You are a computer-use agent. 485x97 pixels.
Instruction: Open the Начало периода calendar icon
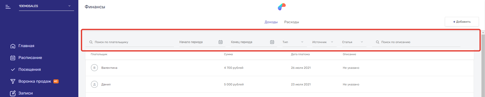coord(220,42)
